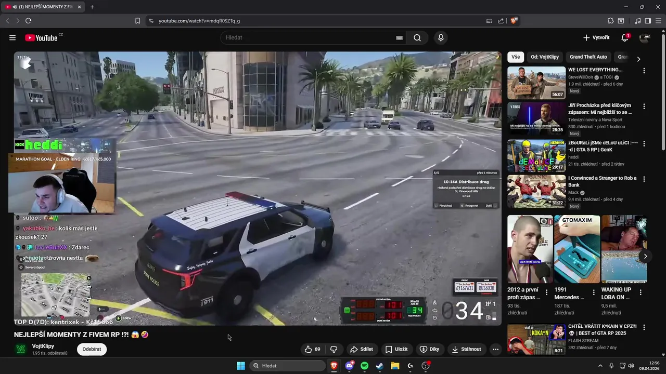The width and height of the screenshot is (666, 374).
Task: Show hidden tray icons chevron
Action: point(600,366)
